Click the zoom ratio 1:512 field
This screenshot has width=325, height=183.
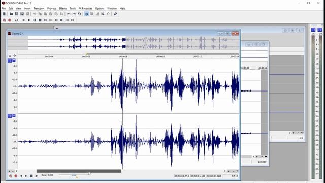tap(231, 176)
